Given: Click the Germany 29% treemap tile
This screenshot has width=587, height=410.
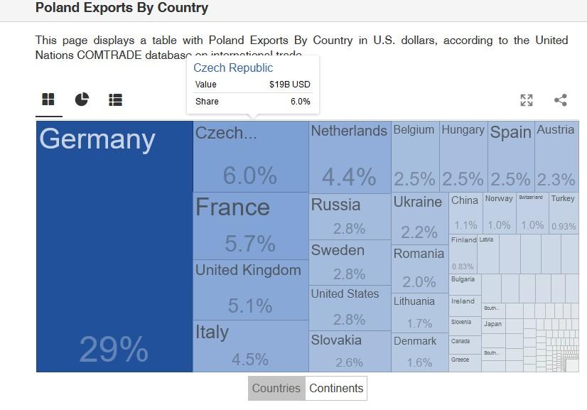Looking at the screenshot, I should [114, 247].
